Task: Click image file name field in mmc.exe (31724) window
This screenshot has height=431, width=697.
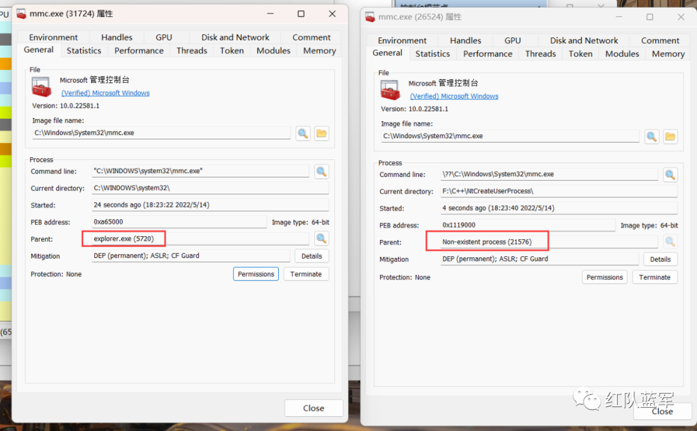Action: coord(161,133)
